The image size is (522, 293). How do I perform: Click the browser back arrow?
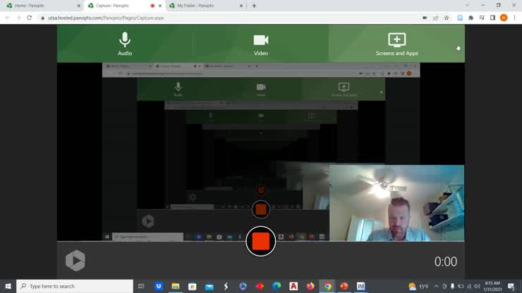pos(7,18)
